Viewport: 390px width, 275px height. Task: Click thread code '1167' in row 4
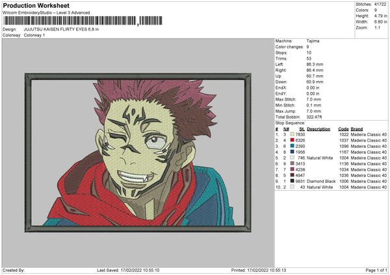(344, 152)
